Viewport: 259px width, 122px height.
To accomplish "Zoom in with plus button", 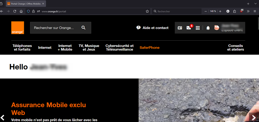I will [220, 11].
